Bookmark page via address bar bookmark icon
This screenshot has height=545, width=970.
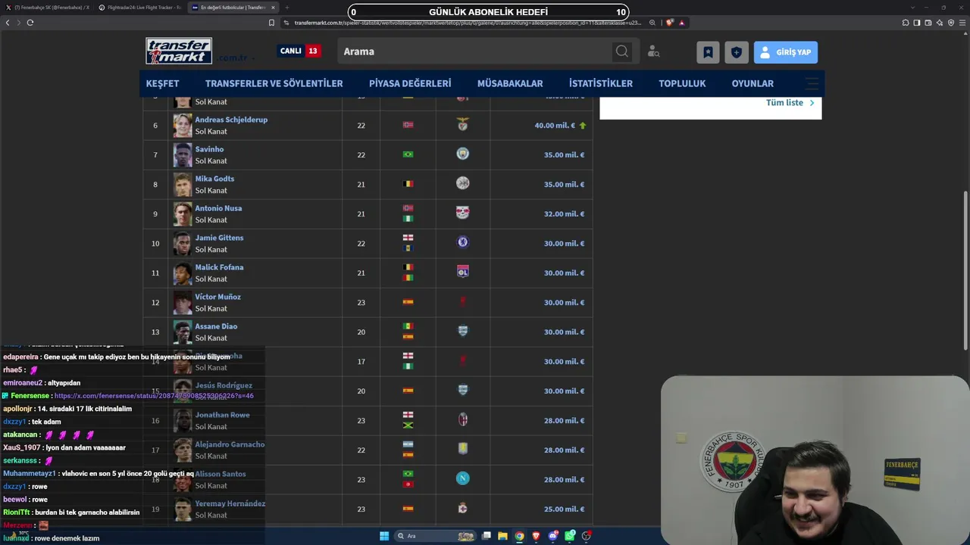(x=272, y=23)
